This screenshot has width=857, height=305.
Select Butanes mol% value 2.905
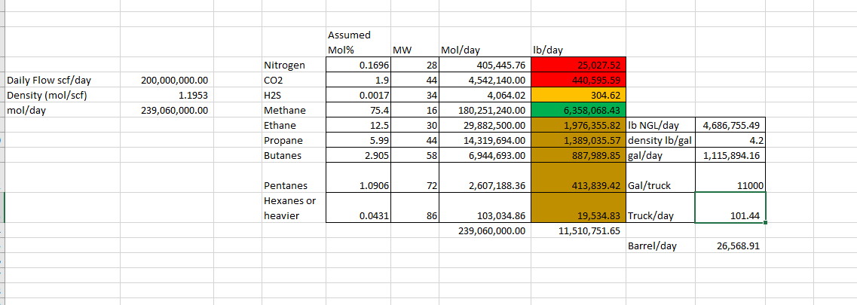[359, 155]
